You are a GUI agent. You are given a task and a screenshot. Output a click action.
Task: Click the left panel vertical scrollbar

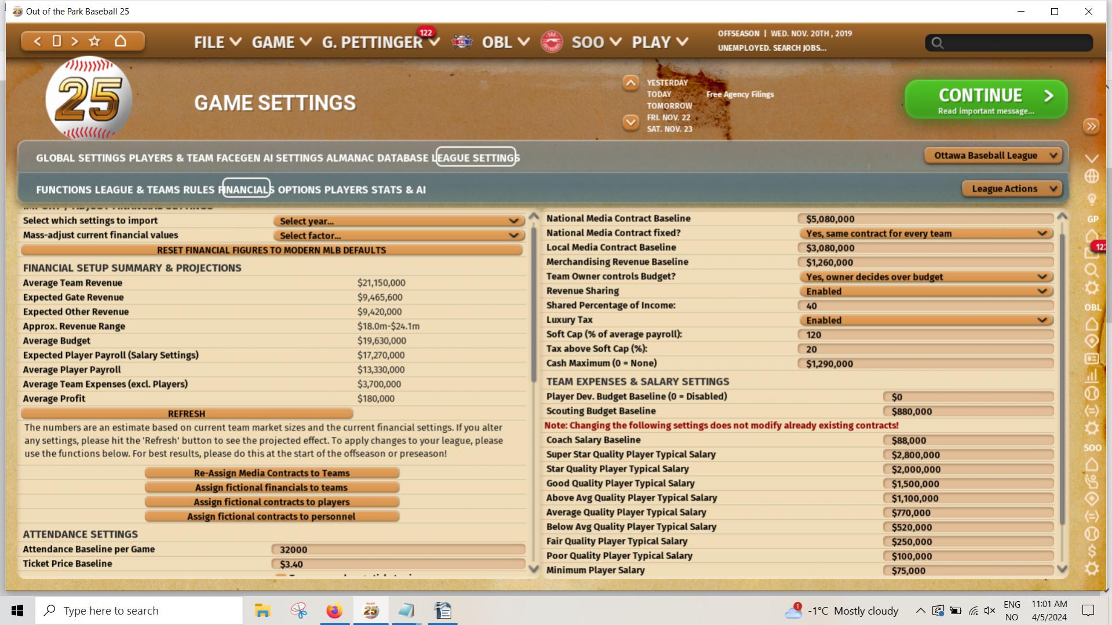click(534, 304)
